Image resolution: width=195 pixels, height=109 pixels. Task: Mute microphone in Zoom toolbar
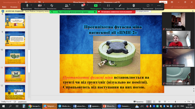27,7
